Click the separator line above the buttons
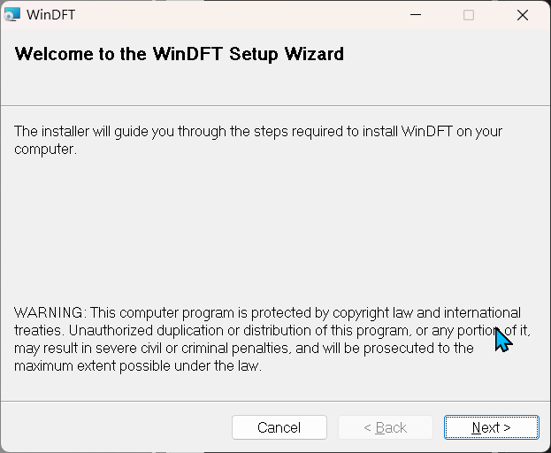Viewport: 551px width, 453px height. pos(276,401)
